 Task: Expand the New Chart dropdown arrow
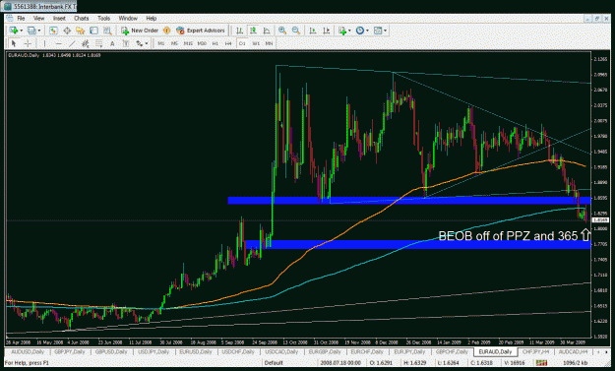click(22, 31)
